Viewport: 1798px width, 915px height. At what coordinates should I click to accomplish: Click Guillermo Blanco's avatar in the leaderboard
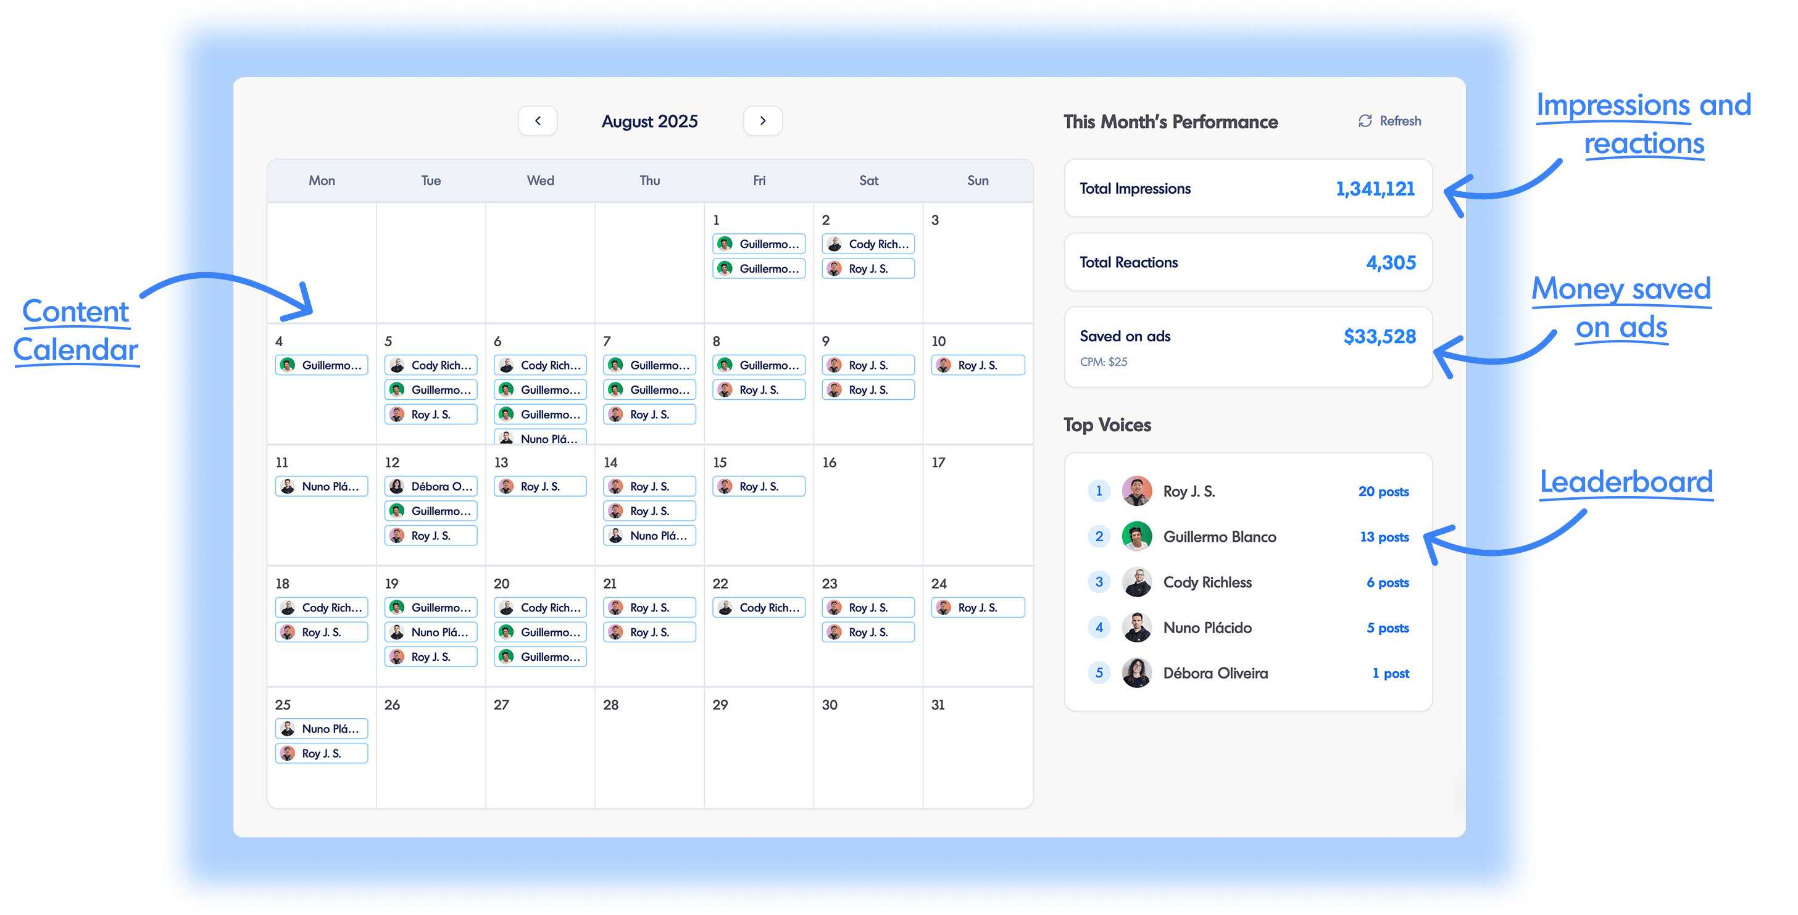pos(1137,536)
